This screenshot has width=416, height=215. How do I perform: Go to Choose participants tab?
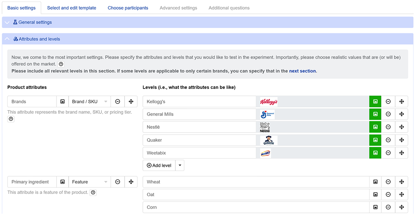pos(128,8)
